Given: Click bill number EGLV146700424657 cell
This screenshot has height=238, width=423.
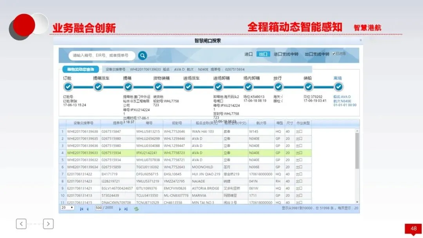Looking at the screenshot, I should (x=117, y=188).
